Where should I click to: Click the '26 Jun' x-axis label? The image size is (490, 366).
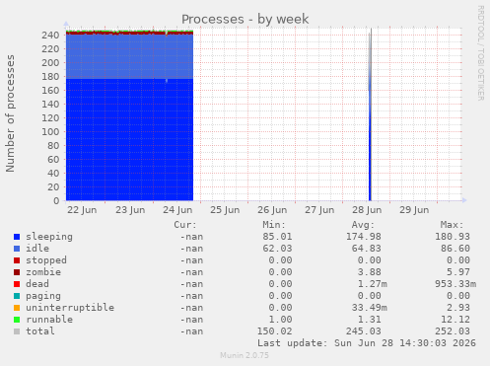[272, 210]
